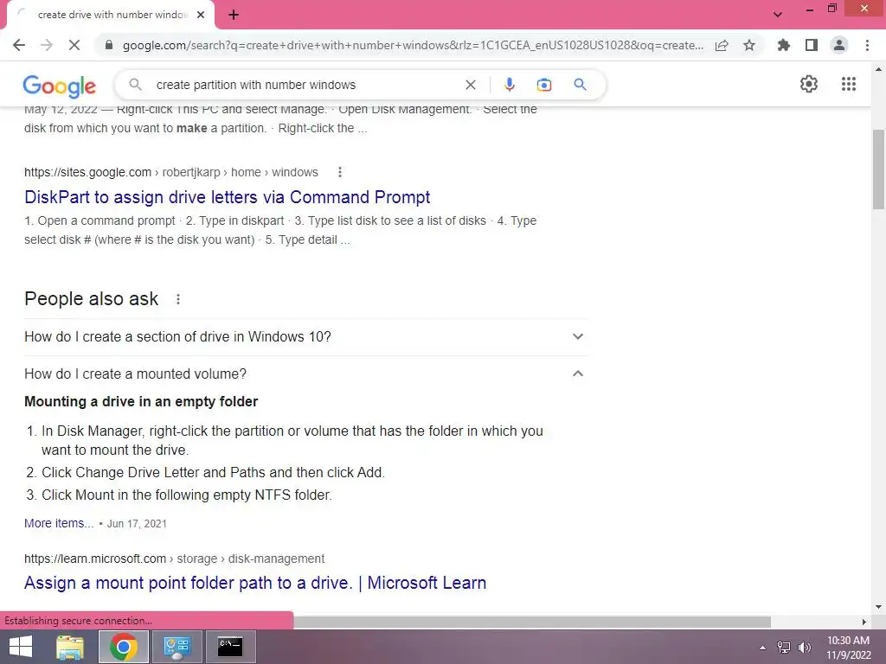The image size is (886, 664).
Task: Submit search with blue magnifier icon
Action: pos(580,85)
